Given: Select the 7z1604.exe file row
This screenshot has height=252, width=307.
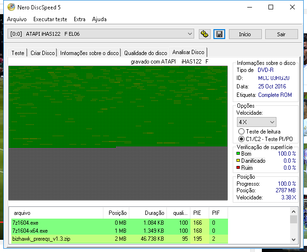Looking at the screenshot, I should (x=119, y=223).
